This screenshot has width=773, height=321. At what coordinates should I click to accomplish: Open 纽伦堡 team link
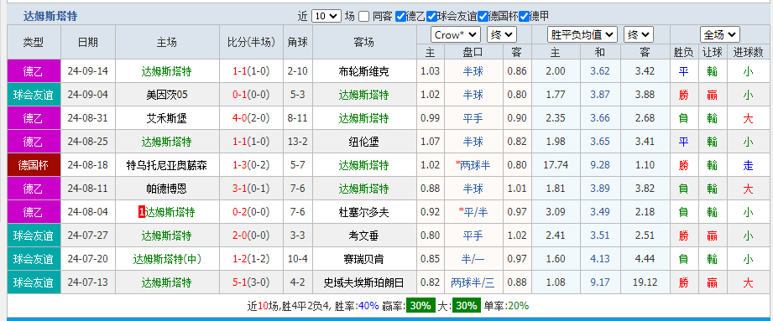(x=363, y=142)
